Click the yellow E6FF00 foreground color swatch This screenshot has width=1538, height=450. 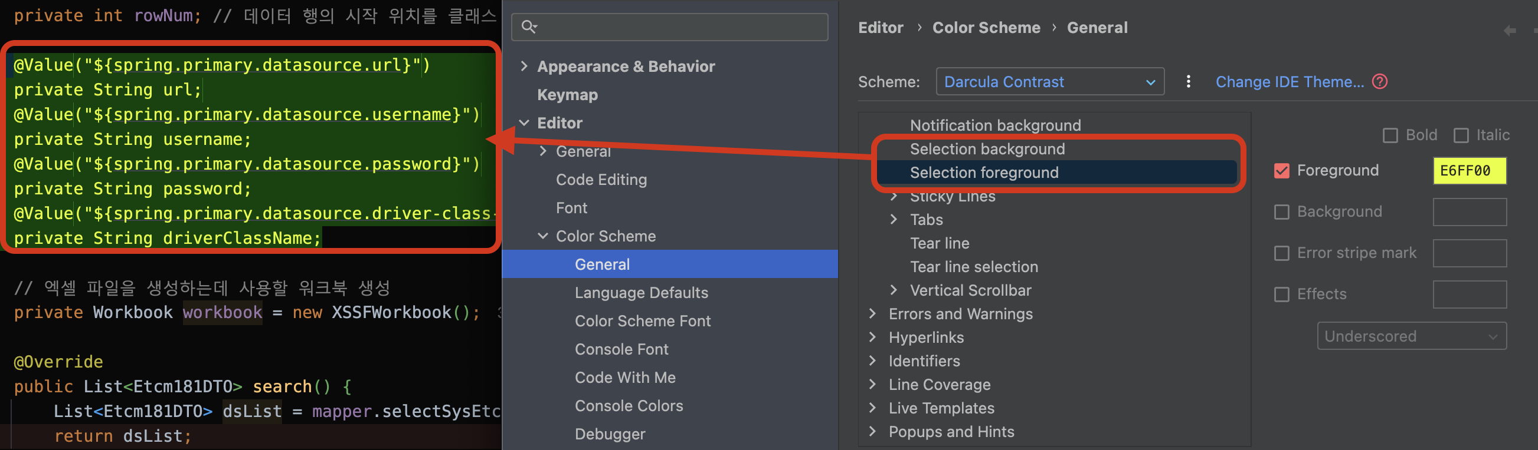tap(1469, 171)
